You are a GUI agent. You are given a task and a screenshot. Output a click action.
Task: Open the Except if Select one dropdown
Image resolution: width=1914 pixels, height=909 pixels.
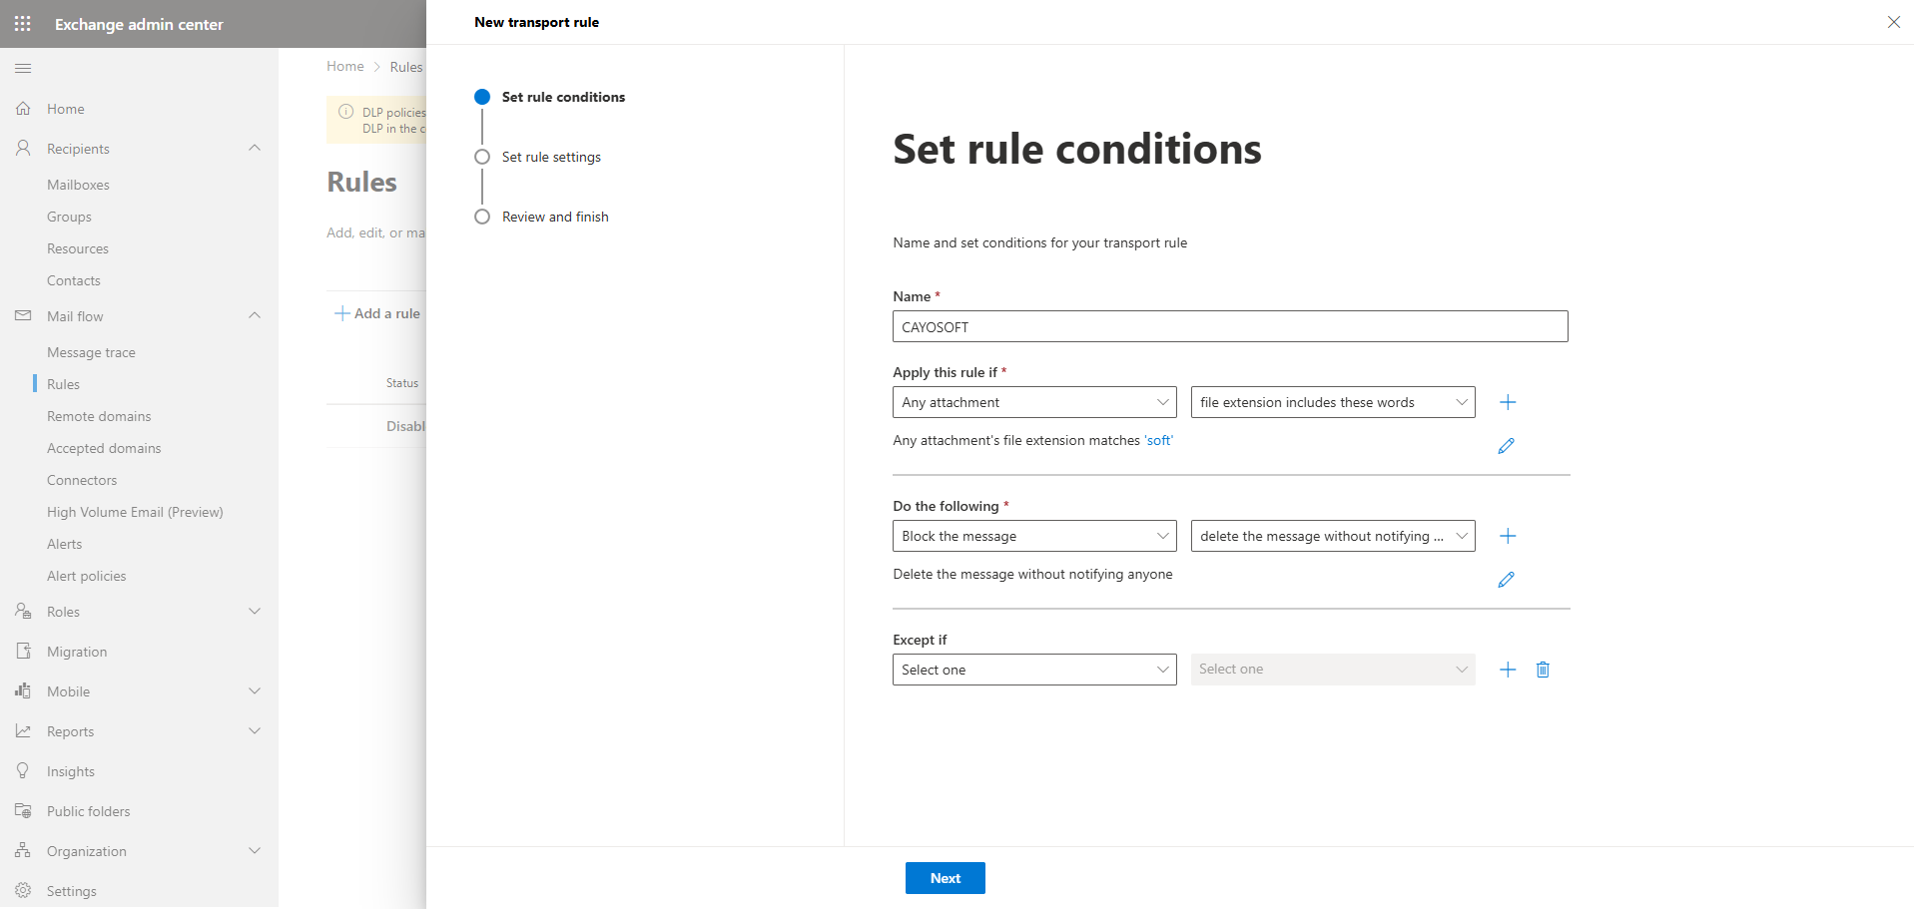[x=1033, y=670]
